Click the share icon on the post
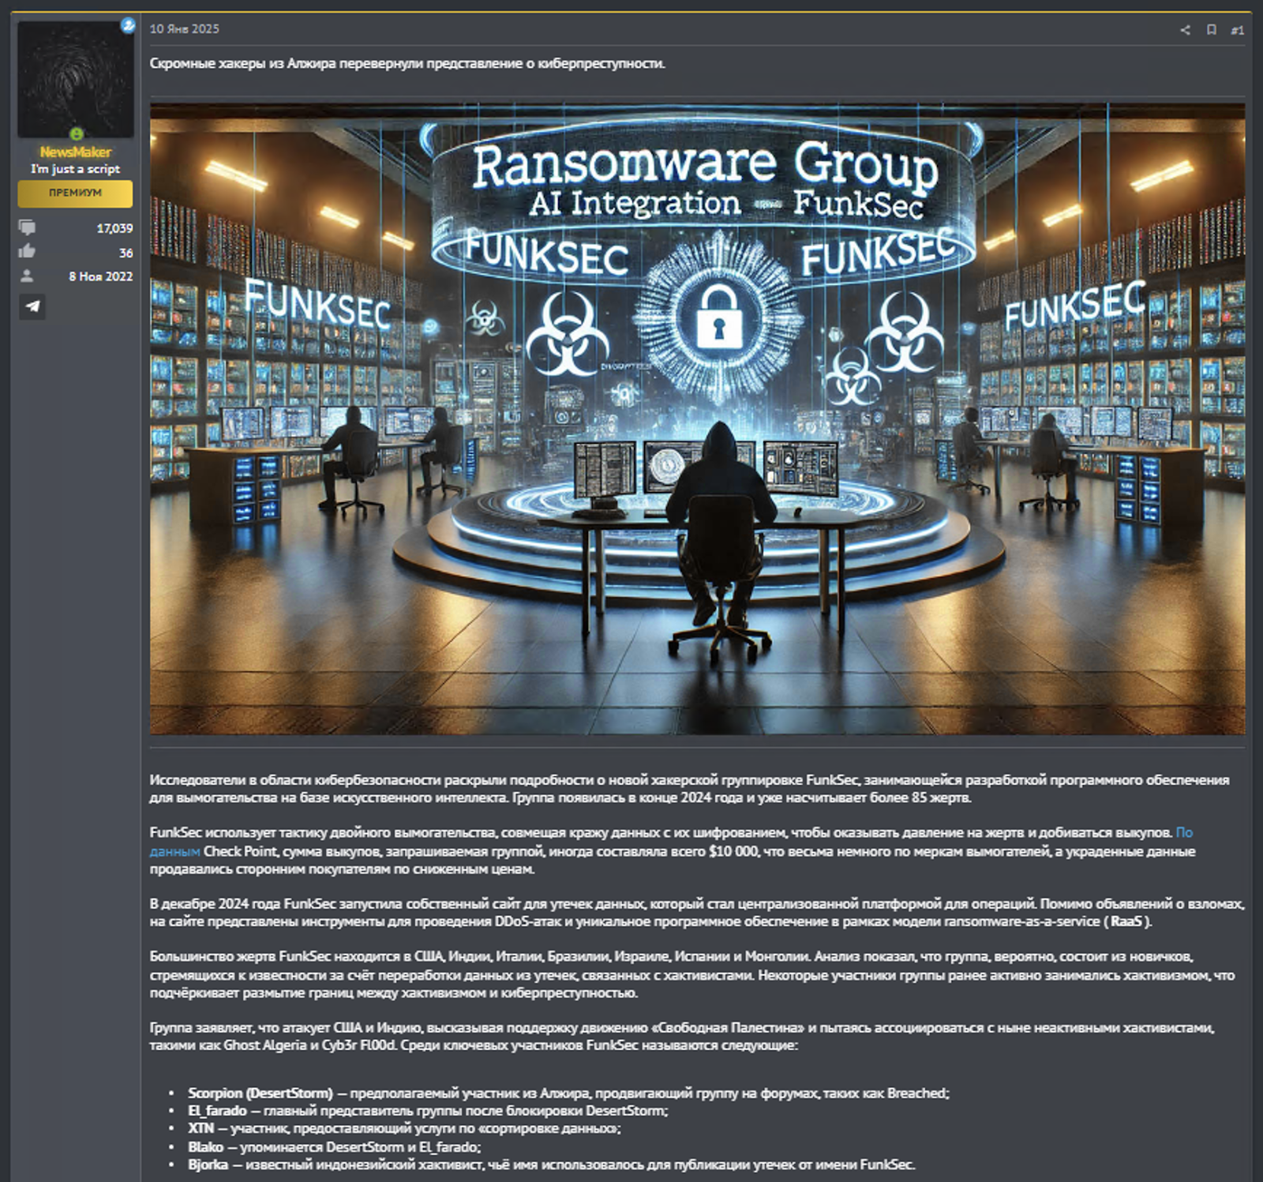 click(1185, 30)
